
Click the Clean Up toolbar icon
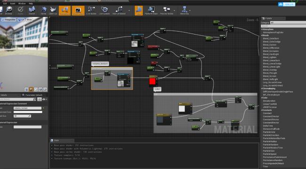[53, 10]
